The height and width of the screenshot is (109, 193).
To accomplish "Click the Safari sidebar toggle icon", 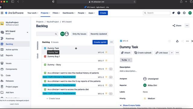I will tap(13, 2).
